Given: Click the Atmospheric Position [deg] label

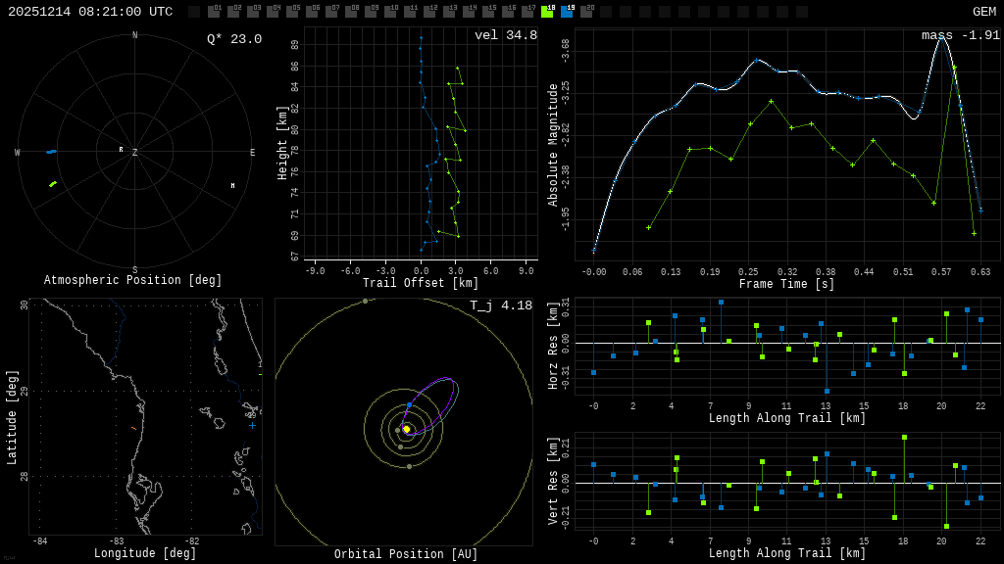Looking at the screenshot, I should point(132,280).
